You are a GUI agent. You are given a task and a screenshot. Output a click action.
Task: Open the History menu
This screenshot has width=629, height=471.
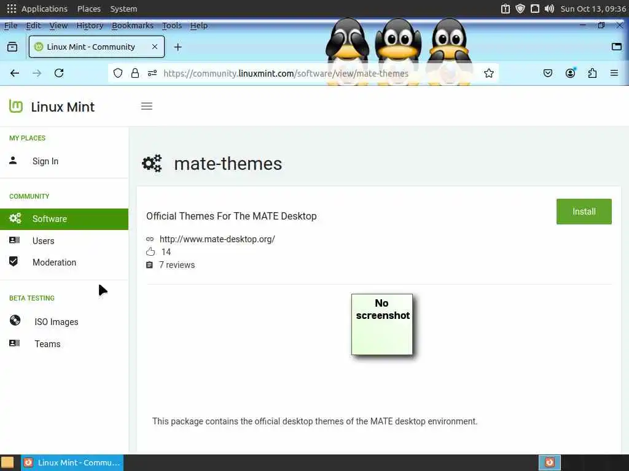[x=90, y=25]
